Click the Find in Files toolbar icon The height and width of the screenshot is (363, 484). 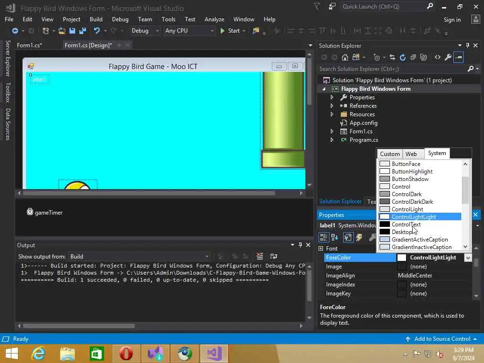(256, 31)
